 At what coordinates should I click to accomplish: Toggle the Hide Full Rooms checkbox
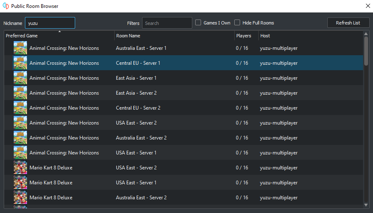click(237, 22)
